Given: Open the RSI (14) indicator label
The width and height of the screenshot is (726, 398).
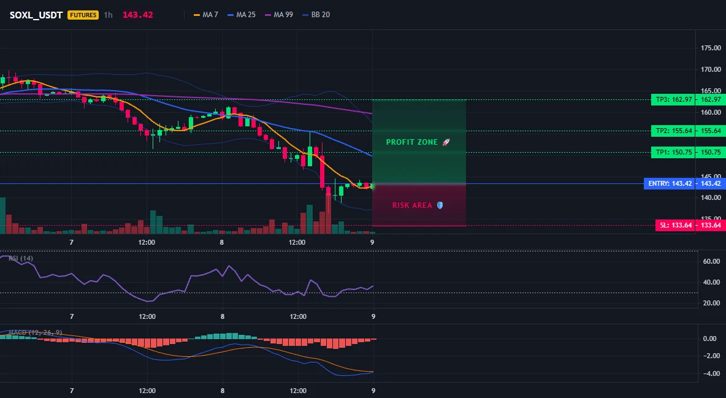Looking at the screenshot, I should [x=21, y=259].
